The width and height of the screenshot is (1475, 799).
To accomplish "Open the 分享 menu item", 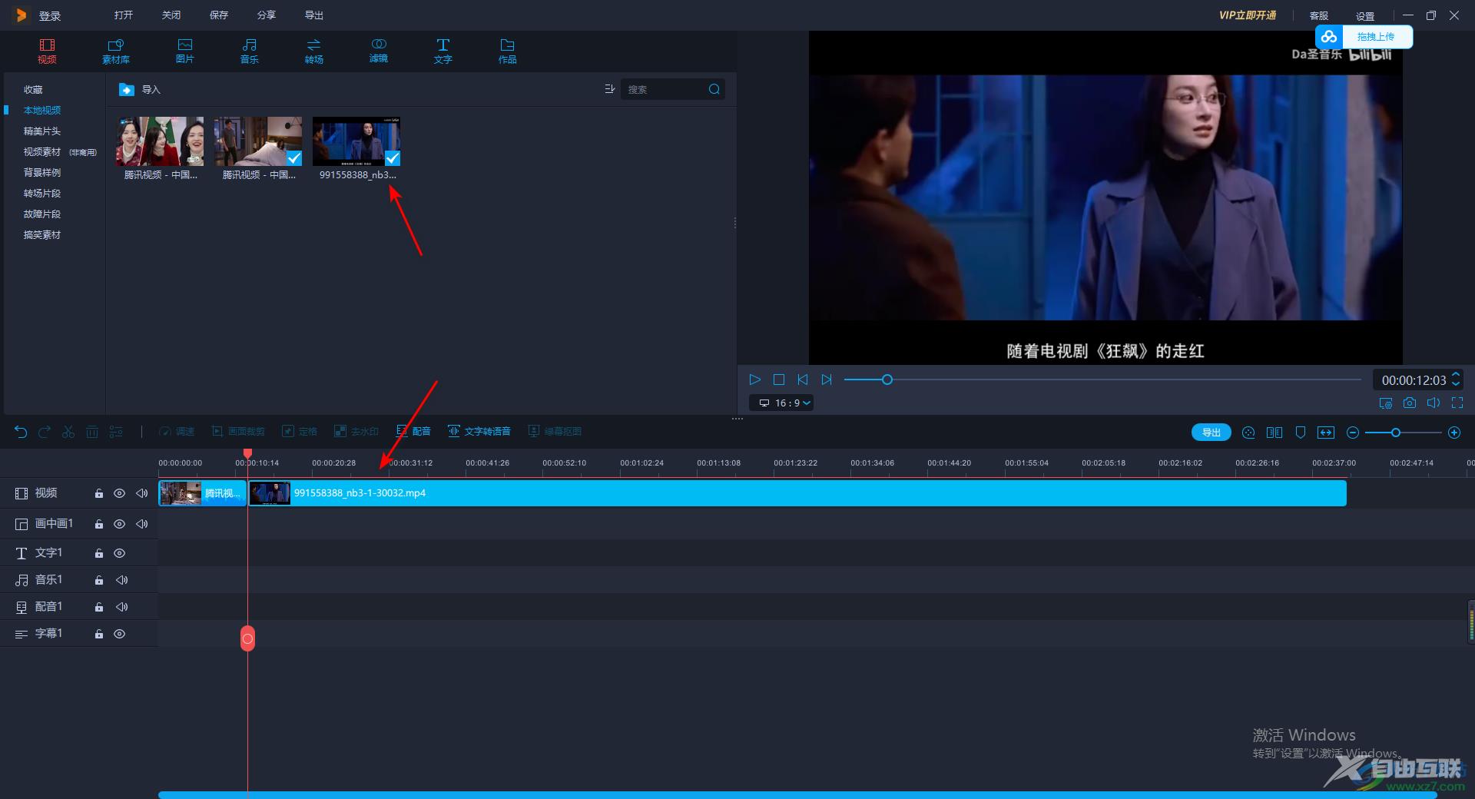I will pos(266,15).
